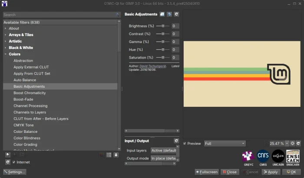Open the David Tschumperlé author link

(x=153, y=66)
